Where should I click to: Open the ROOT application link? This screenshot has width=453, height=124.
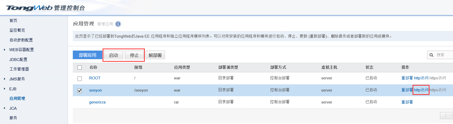95,78
